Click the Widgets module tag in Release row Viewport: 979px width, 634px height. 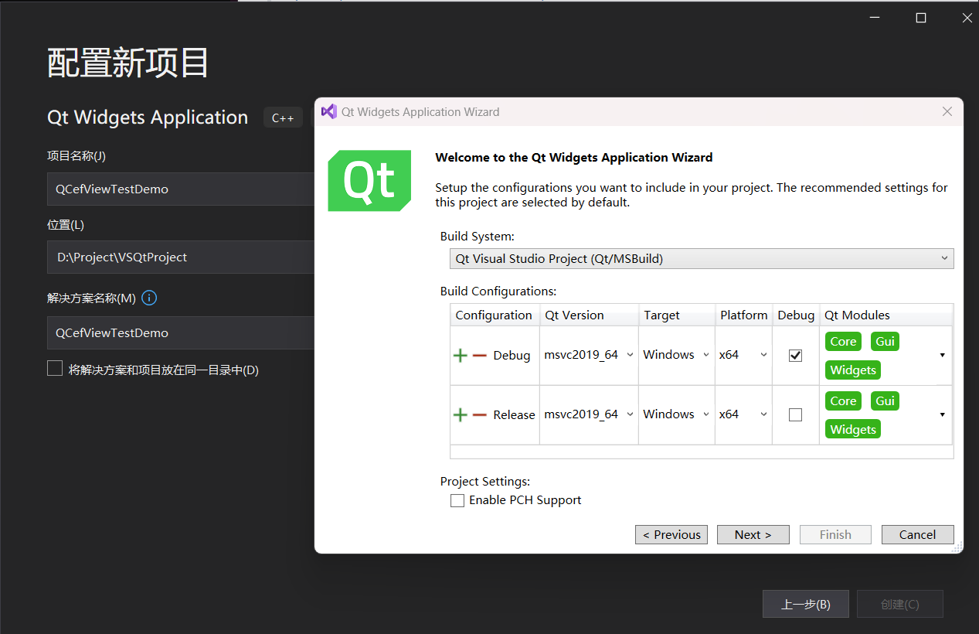[x=853, y=430]
